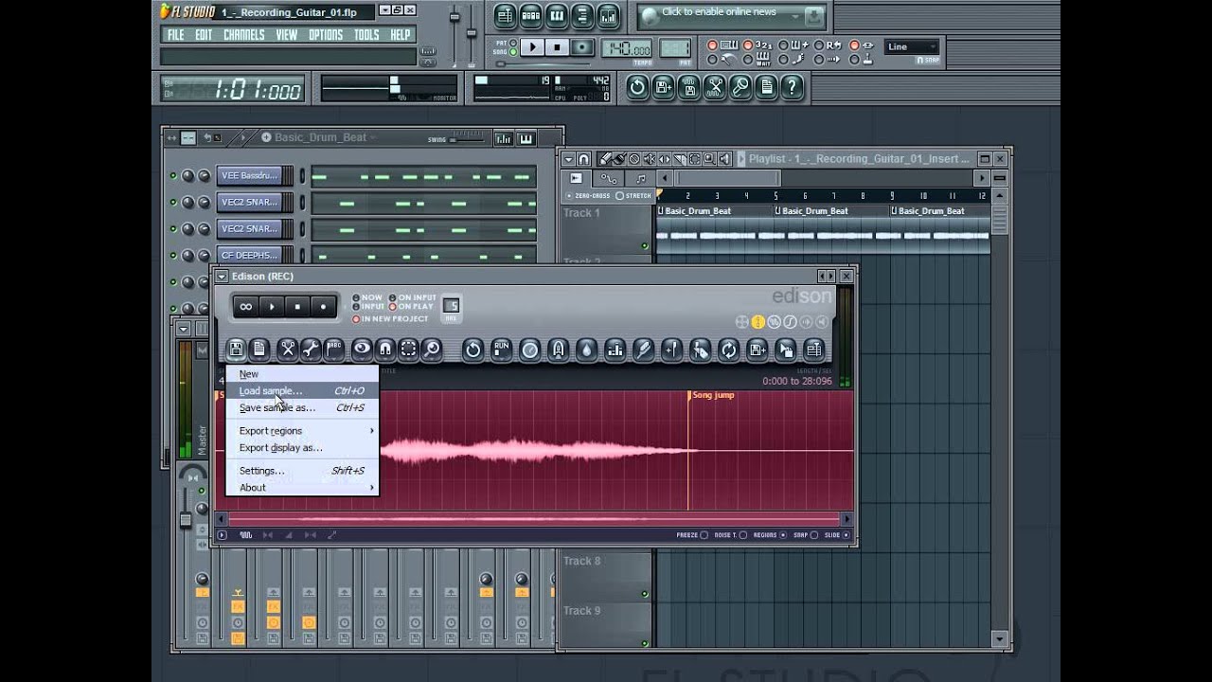Choose New from Edison file menu
This screenshot has width=1212, height=682.
click(302, 374)
